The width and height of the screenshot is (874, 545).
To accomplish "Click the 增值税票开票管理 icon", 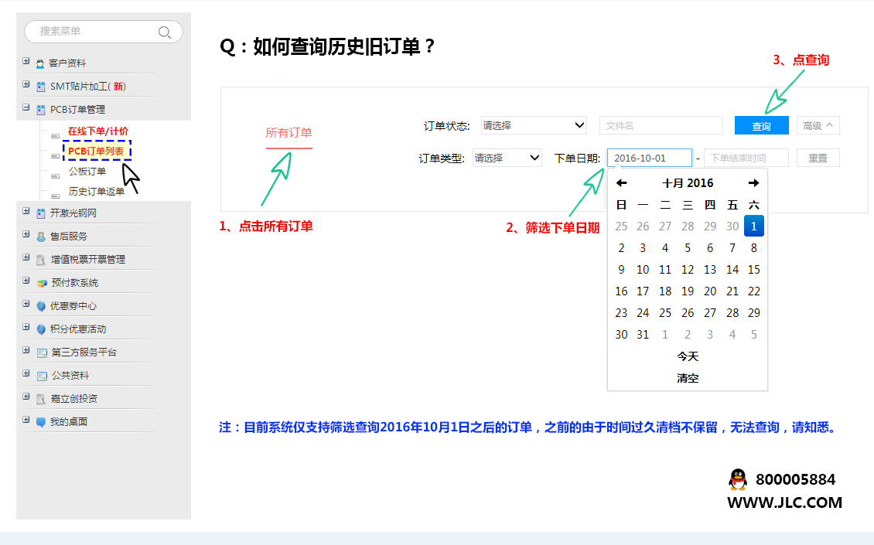I will point(41,261).
